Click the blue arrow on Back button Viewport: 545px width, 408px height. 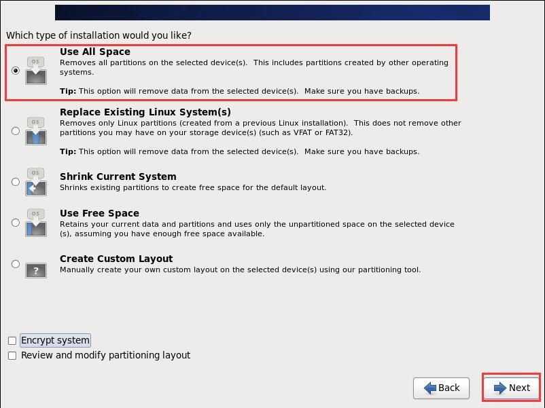pos(430,388)
